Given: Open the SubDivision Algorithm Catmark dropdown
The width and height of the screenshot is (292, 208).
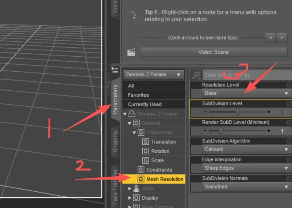Looking at the screenshot, I should (x=247, y=150).
